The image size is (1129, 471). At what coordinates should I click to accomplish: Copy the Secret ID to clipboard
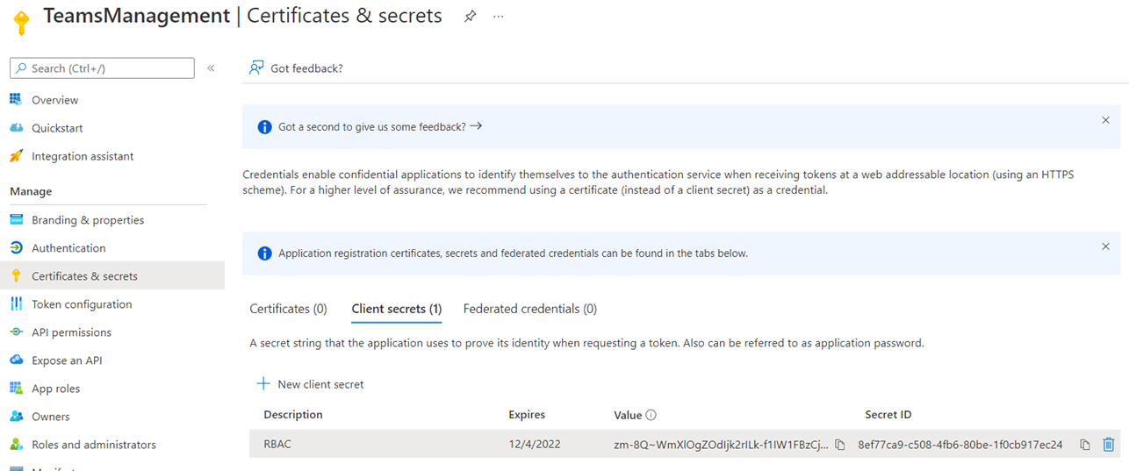1085,445
